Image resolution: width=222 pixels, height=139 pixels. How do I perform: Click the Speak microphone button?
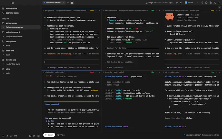tap(49, 135)
